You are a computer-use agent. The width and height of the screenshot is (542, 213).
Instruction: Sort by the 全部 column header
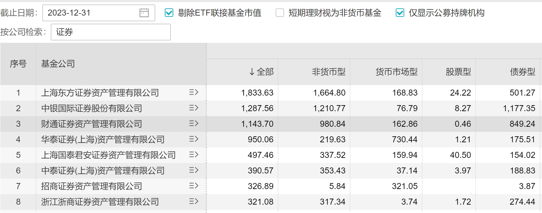coord(262,72)
